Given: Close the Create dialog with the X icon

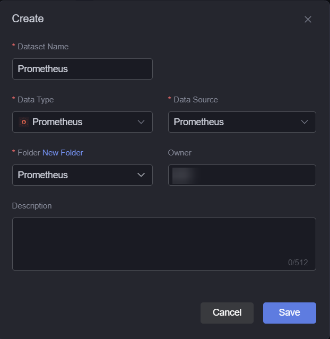Looking at the screenshot, I should [308, 19].
